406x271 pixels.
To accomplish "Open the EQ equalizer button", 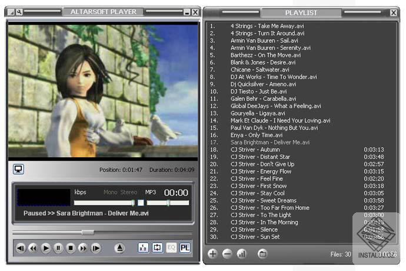I will 171,248.
